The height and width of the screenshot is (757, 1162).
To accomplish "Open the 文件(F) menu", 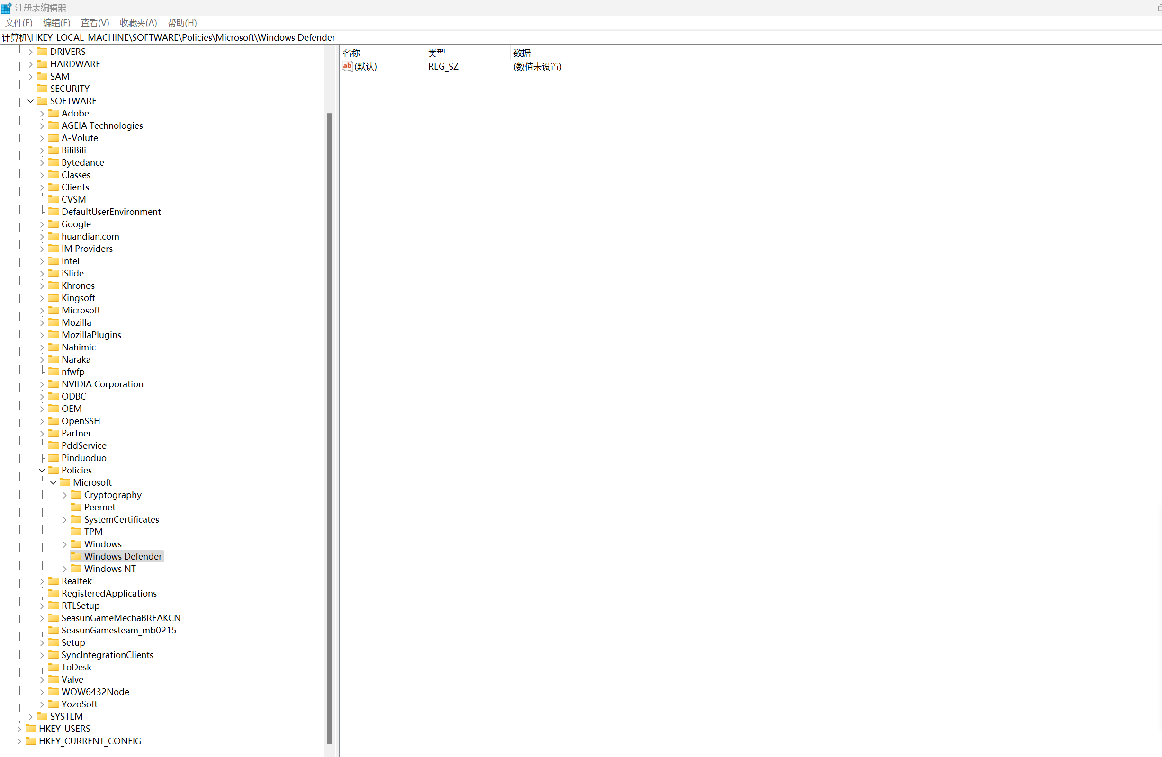I will (x=18, y=23).
